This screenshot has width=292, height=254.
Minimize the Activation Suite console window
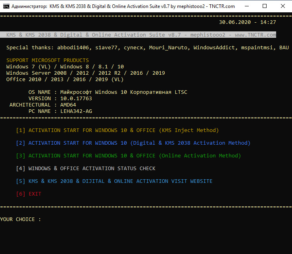[x=246, y=6]
